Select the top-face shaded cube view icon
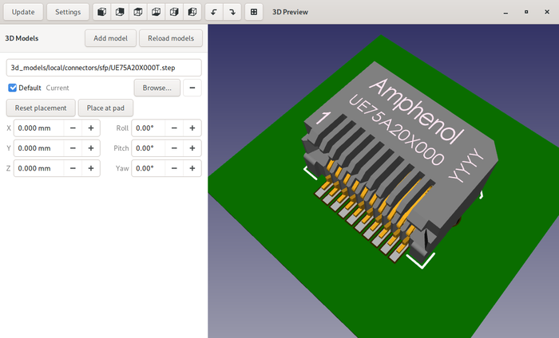This screenshot has height=338, width=559. click(x=137, y=12)
